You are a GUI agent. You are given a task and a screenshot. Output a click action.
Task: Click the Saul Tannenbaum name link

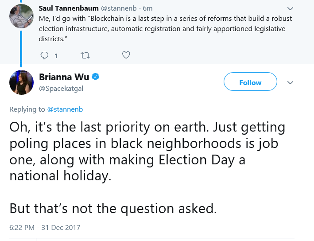click(69, 8)
